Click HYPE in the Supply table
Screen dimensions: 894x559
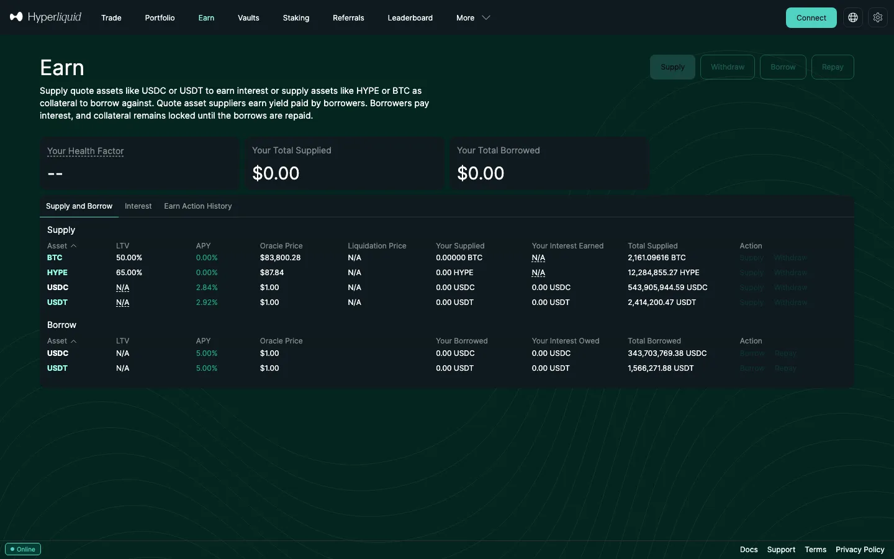point(57,273)
